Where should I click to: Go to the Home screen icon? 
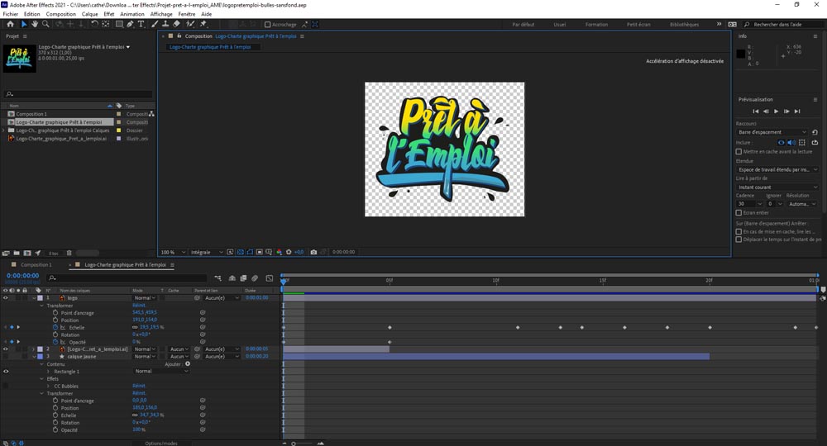10,24
